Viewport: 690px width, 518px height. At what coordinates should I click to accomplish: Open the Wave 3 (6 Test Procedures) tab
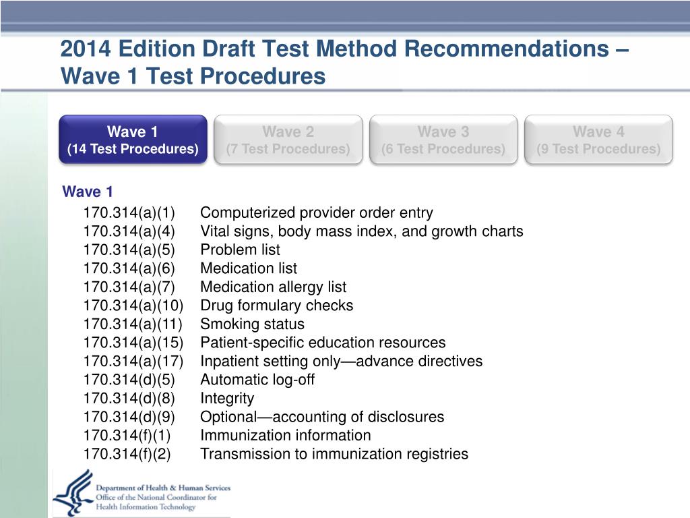[443, 140]
